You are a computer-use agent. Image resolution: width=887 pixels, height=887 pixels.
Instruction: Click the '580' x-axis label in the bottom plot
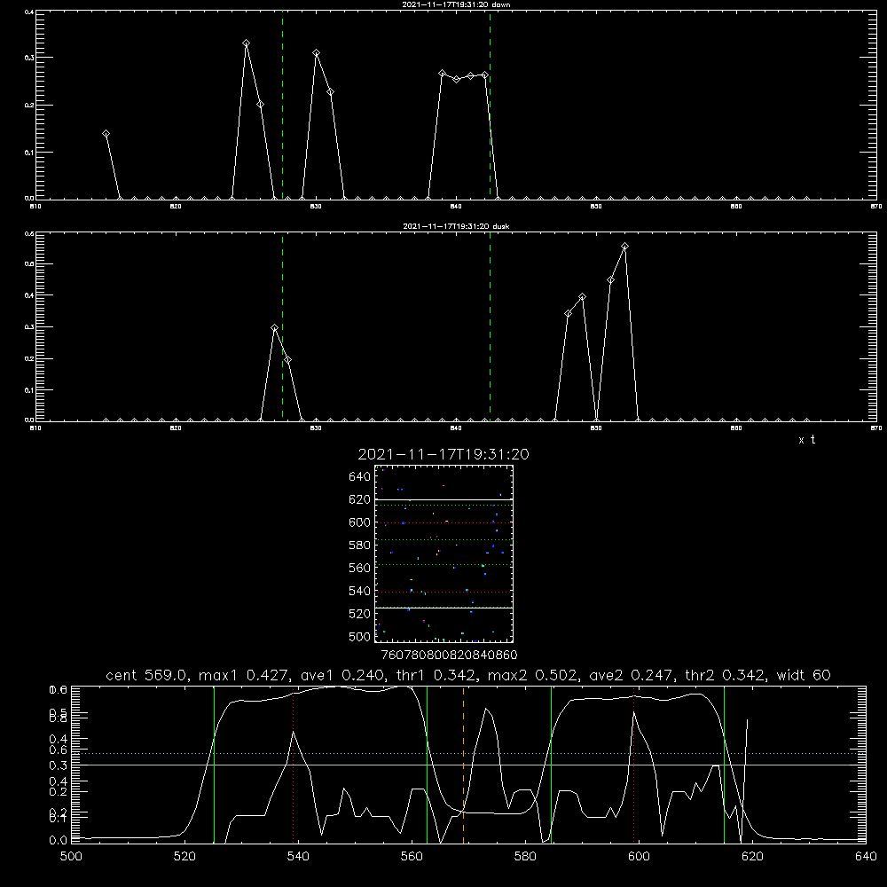[525, 857]
